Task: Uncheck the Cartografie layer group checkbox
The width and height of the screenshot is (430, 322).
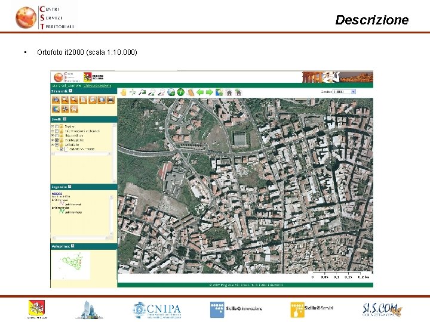Action: [57, 140]
